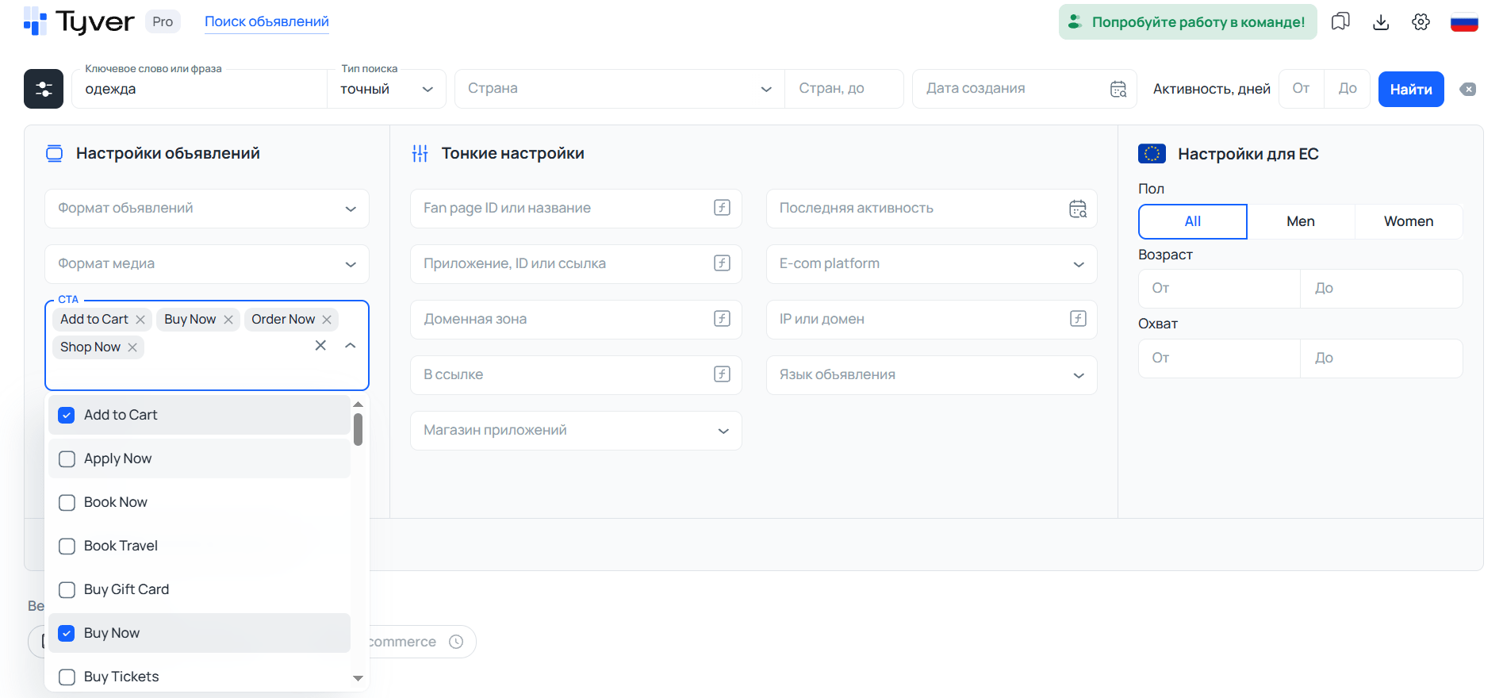
Task: Click function icon in IP или домен field
Action: [1078, 319]
